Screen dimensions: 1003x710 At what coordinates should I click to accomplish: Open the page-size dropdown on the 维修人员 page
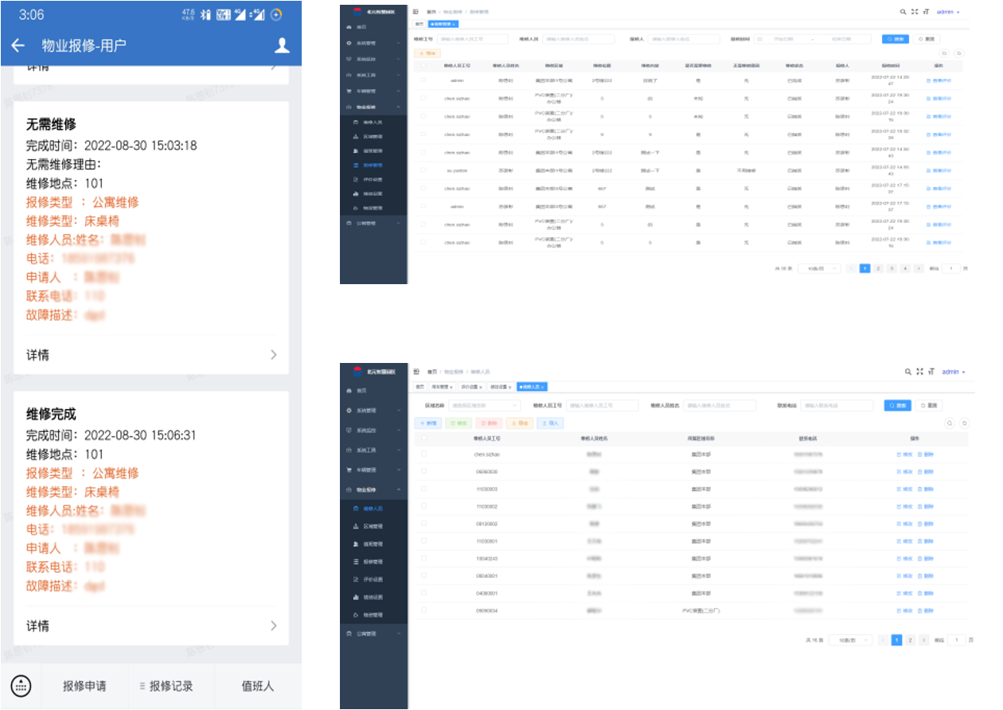click(850, 640)
